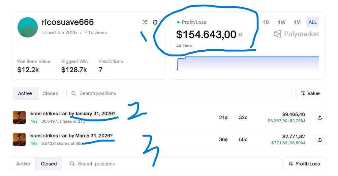Image resolution: width=338 pixels, height=176 pixels.
Task: Share the March 31, 2026 position
Action: pos(320,139)
